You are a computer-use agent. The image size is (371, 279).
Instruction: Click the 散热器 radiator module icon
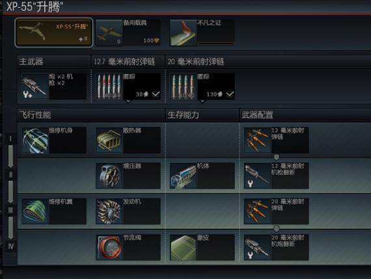(x=109, y=140)
